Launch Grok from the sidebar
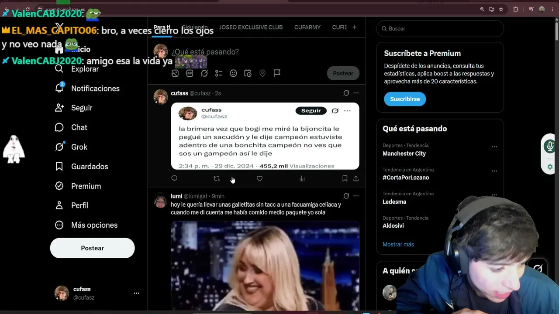 coord(71,147)
